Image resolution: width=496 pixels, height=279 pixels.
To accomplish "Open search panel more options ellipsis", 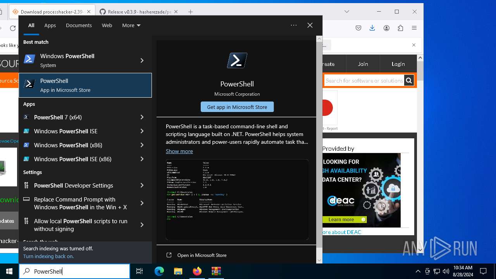I will coord(294,25).
